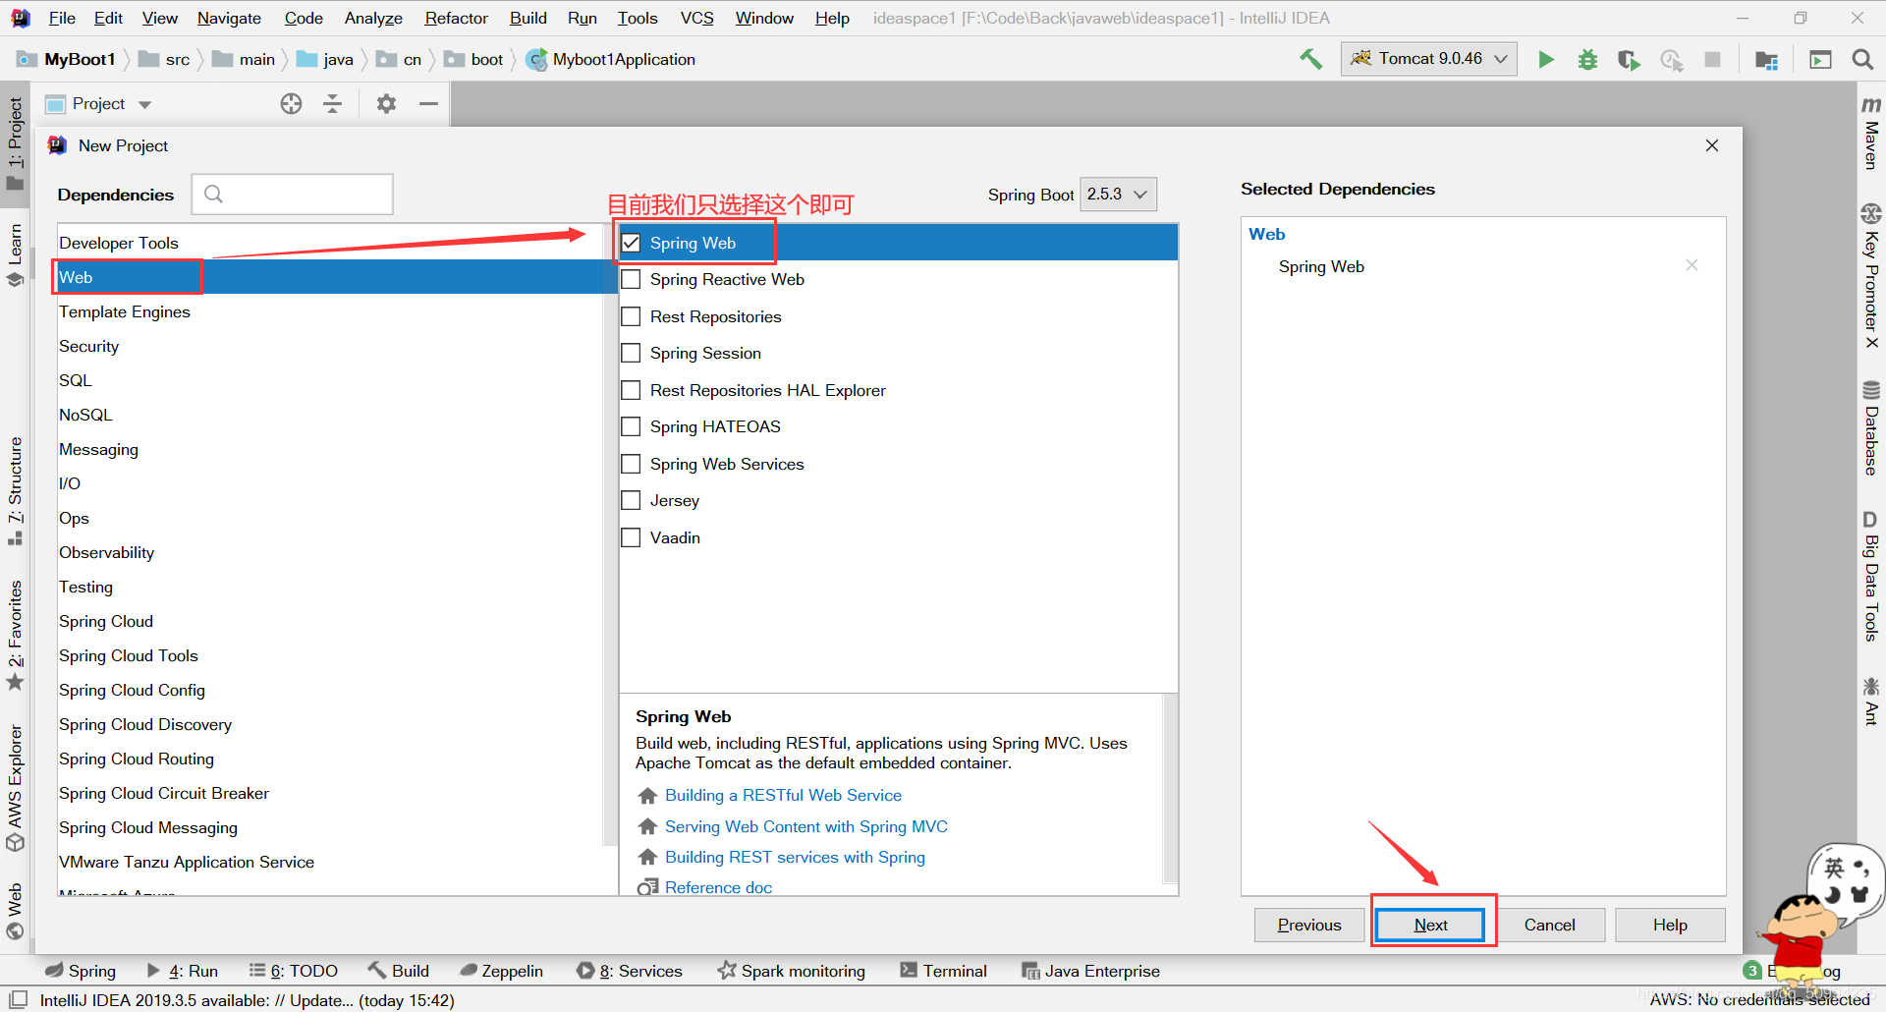Open Zeppelin tool window

(501, 971)
